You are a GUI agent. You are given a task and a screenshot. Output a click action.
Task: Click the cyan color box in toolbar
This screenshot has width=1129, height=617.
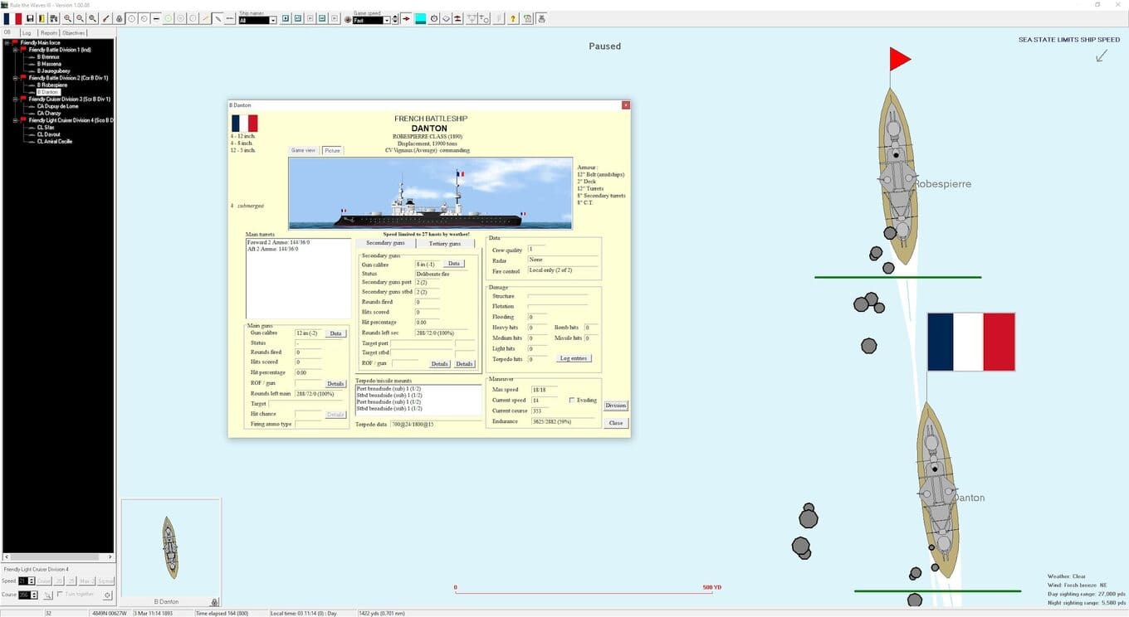pyautogui.click(x=420, y=18)
